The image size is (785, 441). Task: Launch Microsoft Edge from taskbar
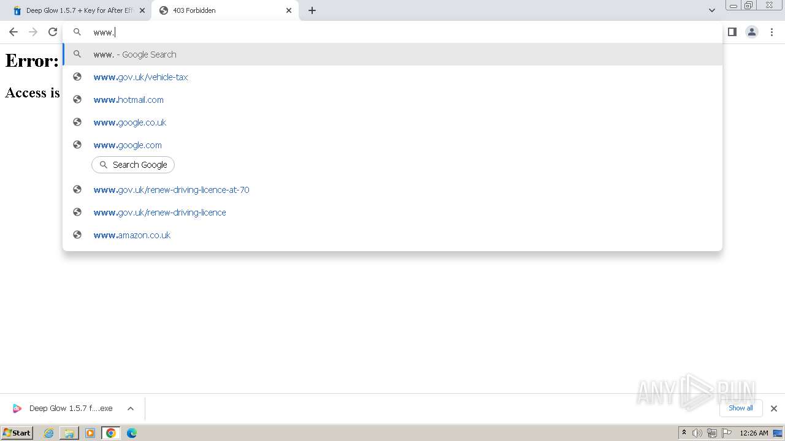132,433
